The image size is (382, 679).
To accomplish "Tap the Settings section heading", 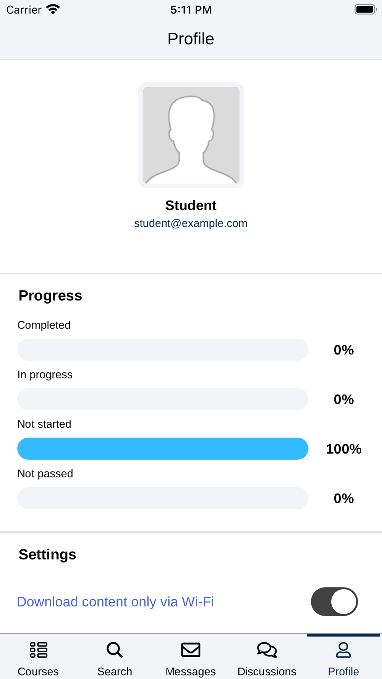I will click(47, 555).
